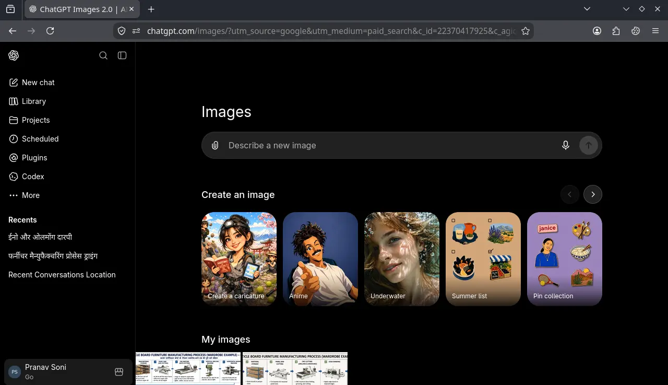The height and width of the screenshot is (385, 668).
Task: Go back to the previous page
Action: coord(13,31)
